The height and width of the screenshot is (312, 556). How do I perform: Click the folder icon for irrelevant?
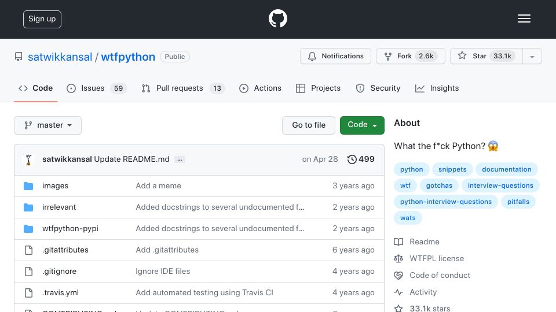click(x=28, y=207)
